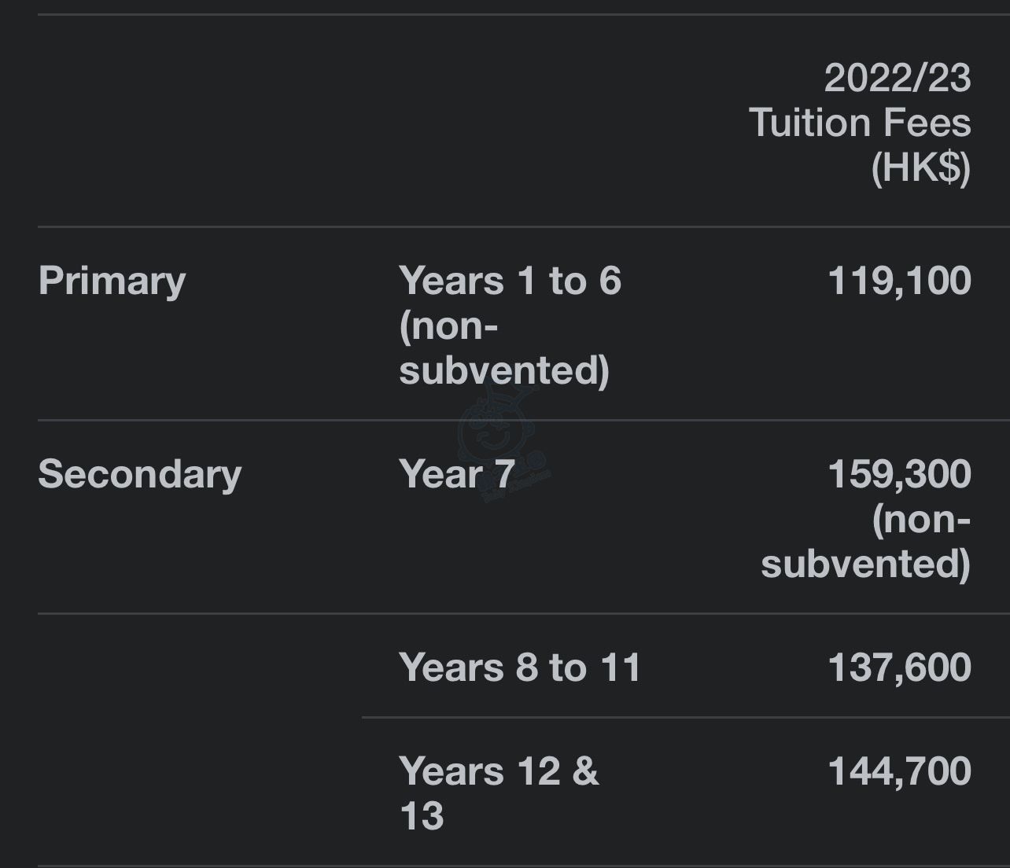Click the Tuition Fees heading text
Screen dimensions: 1010x868
coord(860,123)
